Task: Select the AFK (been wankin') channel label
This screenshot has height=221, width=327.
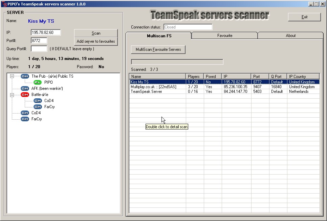Action: point(47,88)
